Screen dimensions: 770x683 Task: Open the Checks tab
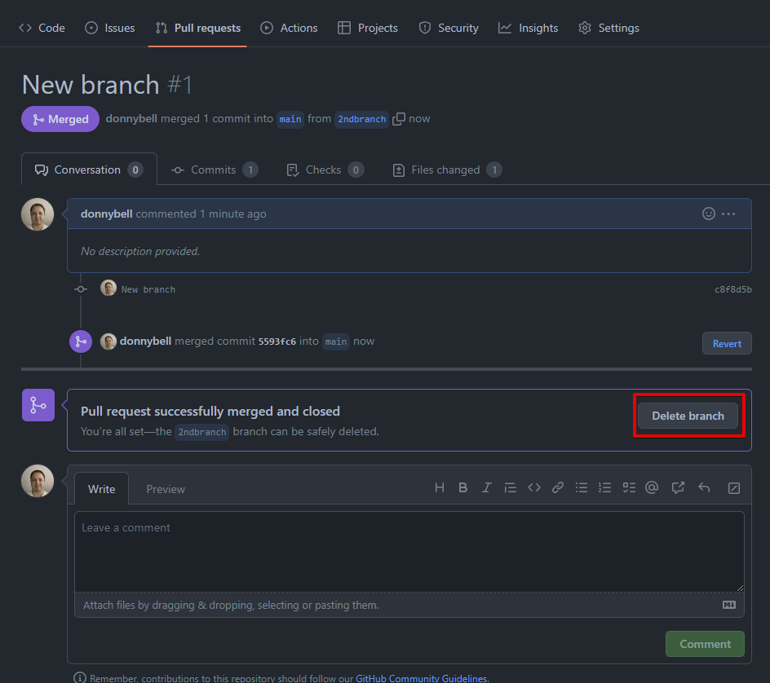324,170
